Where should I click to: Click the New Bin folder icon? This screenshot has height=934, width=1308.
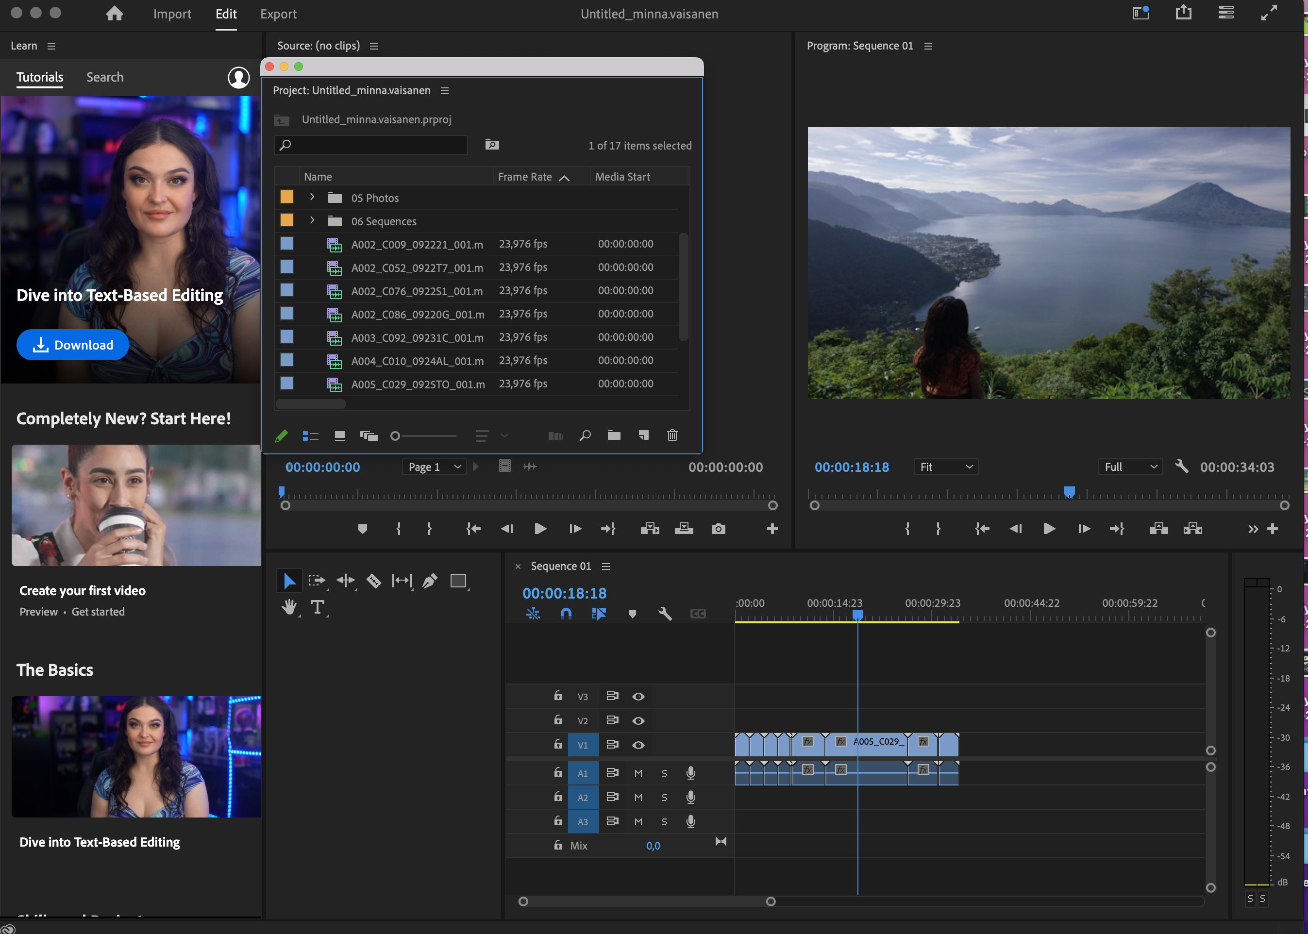point(614,435)
